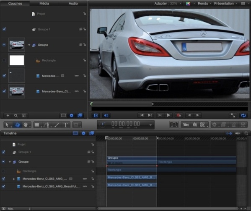The height and width of the screenshot is (211, 251).
Task: Open the Adapter zoom dropdown
Action: (168, 3)
